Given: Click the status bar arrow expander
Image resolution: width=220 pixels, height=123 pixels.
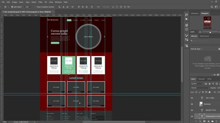Looking at the screenshot, I should coord(34,122).
